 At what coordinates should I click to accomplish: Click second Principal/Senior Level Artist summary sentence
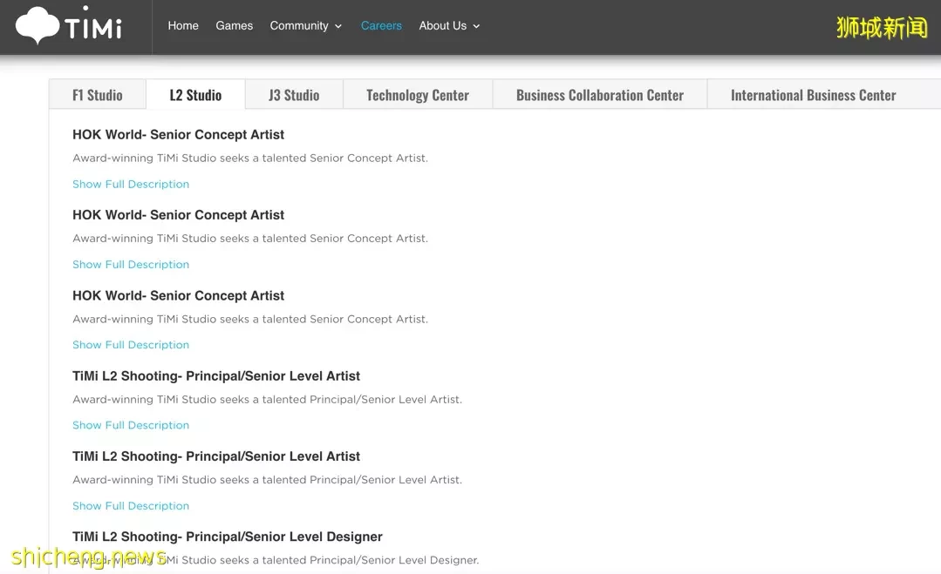pyautogui.click(x=267, y=480)
